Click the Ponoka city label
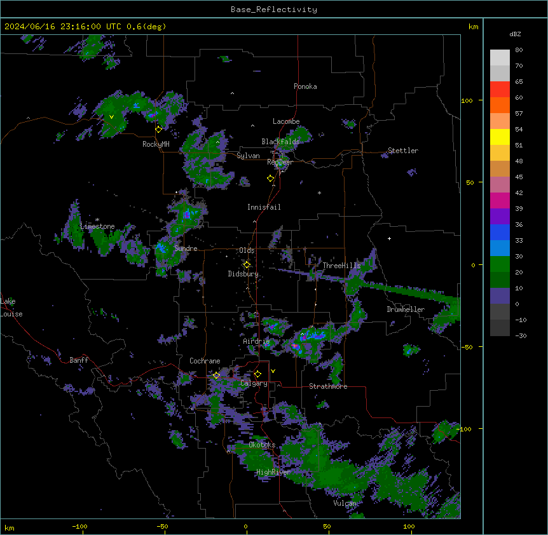The image size is (548, 535). tap(305, 86)
